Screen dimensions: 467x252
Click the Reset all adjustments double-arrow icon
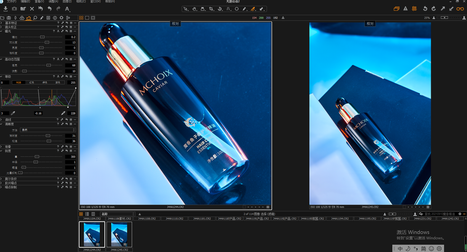pos(40,9)
